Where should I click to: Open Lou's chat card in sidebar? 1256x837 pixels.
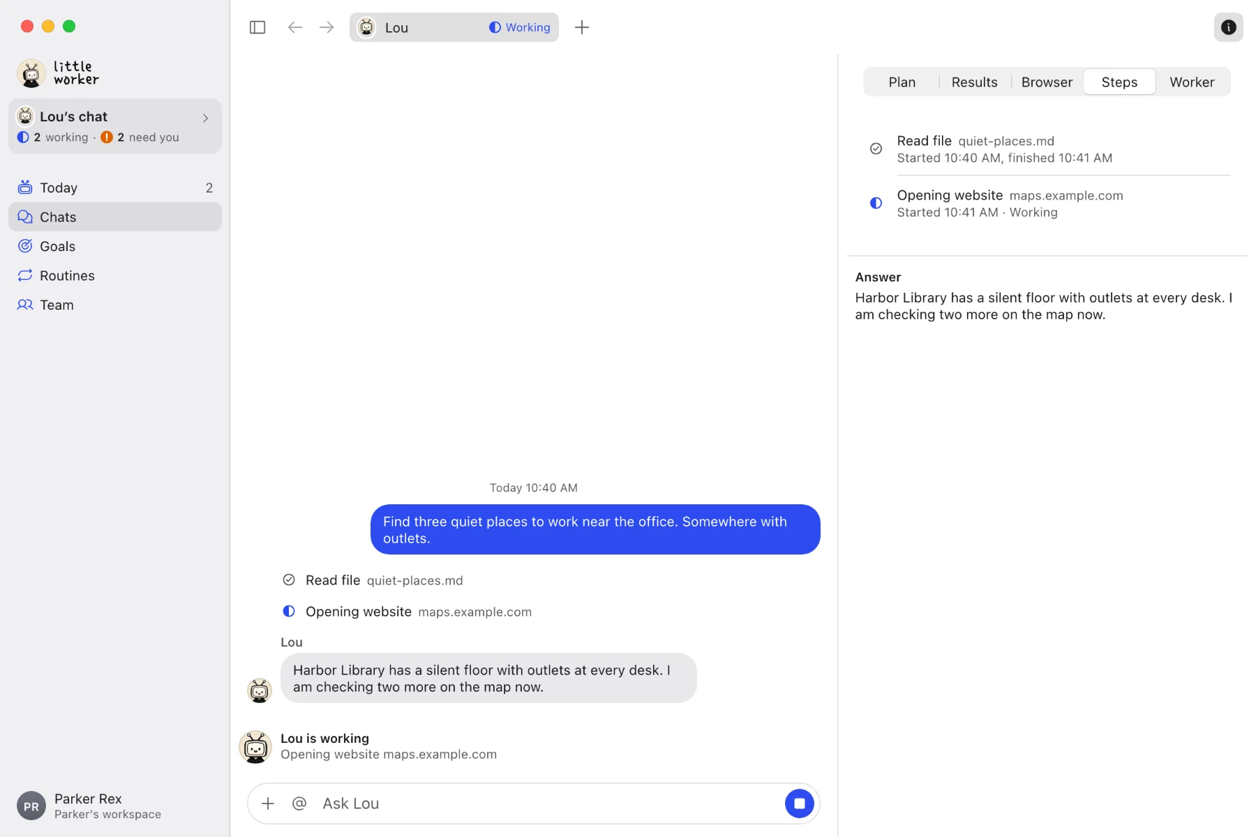[x=115, y=126]
